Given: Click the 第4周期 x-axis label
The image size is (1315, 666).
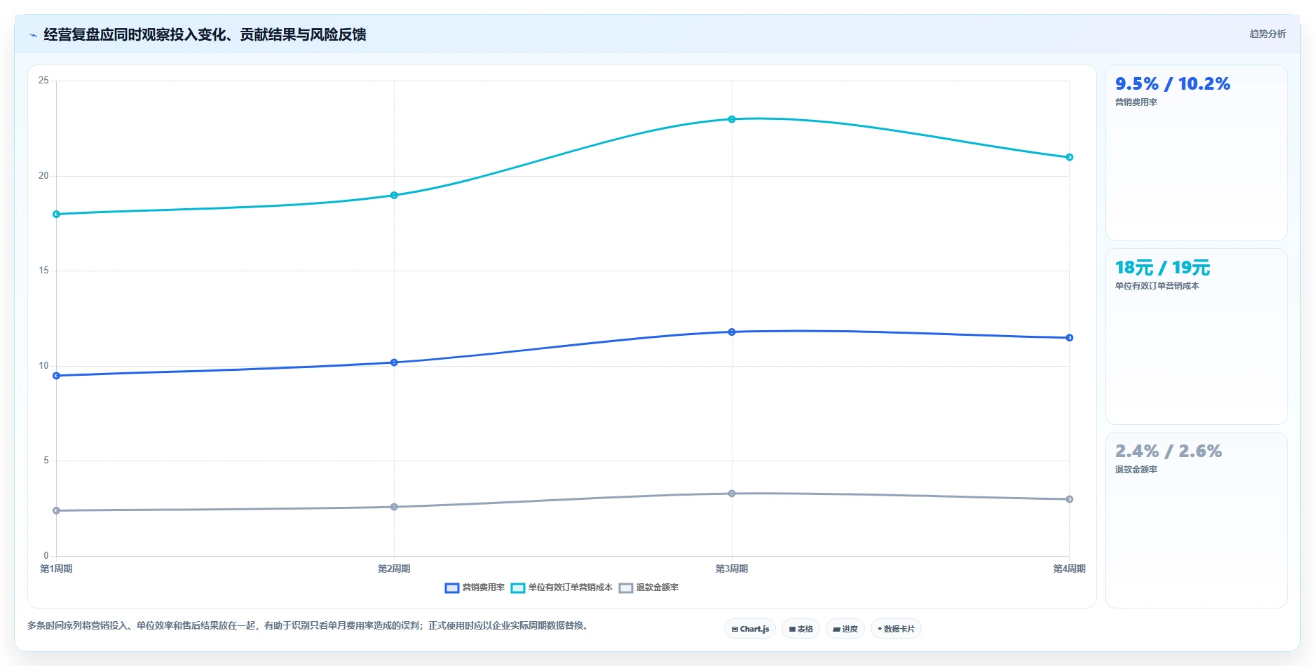Looking at the screenshot, I should click(x=1070, y=569).
